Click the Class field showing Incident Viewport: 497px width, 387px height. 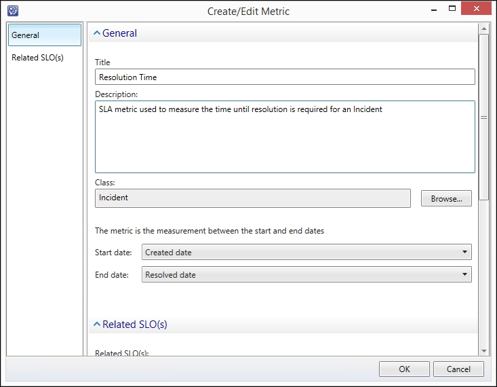point(253,198)
